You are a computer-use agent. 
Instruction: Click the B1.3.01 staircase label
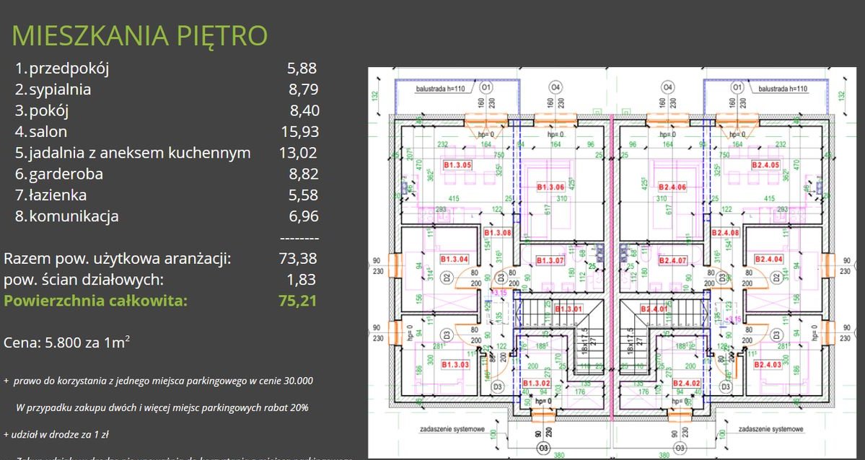(568, 310)
